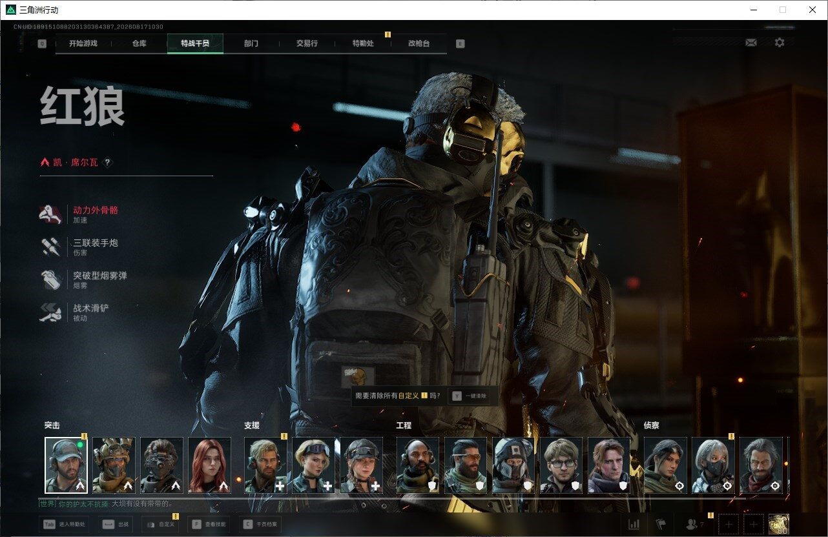Image resolution: width=828 pixels, height=537 pixels.
Task: Click the plus slot beside the friends icon
Action: click(x=729, y=525)
